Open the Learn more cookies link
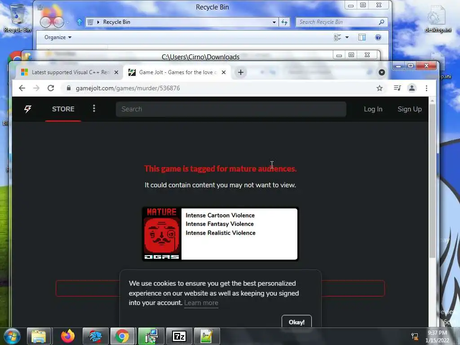460x345 pixels. (201, 303)
